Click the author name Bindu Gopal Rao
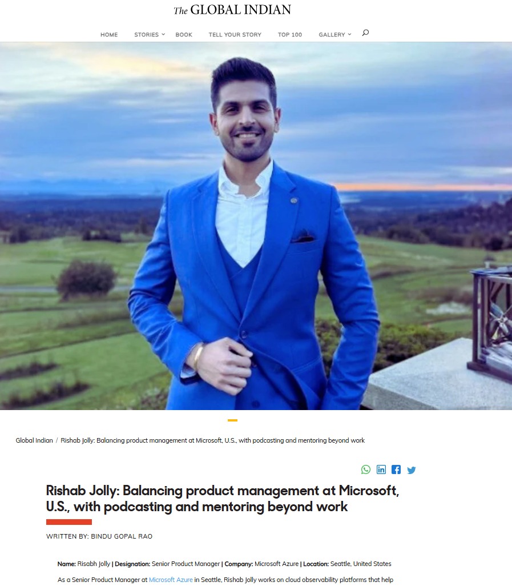The width and height of the screenshot is (512, 586). (122, 536)
